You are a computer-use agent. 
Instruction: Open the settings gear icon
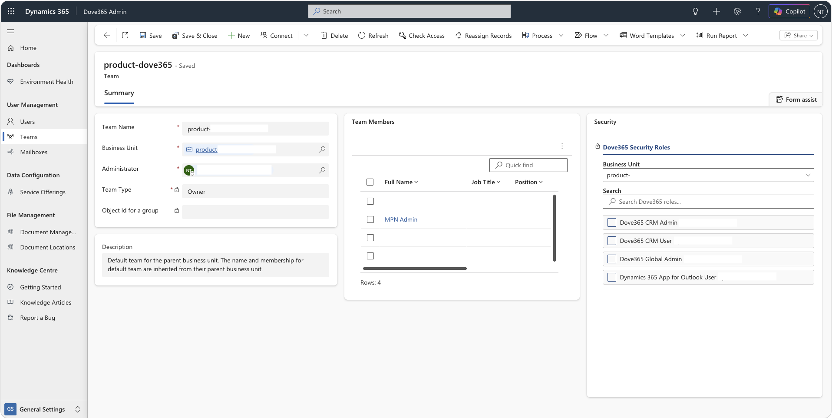pos(737,11)
